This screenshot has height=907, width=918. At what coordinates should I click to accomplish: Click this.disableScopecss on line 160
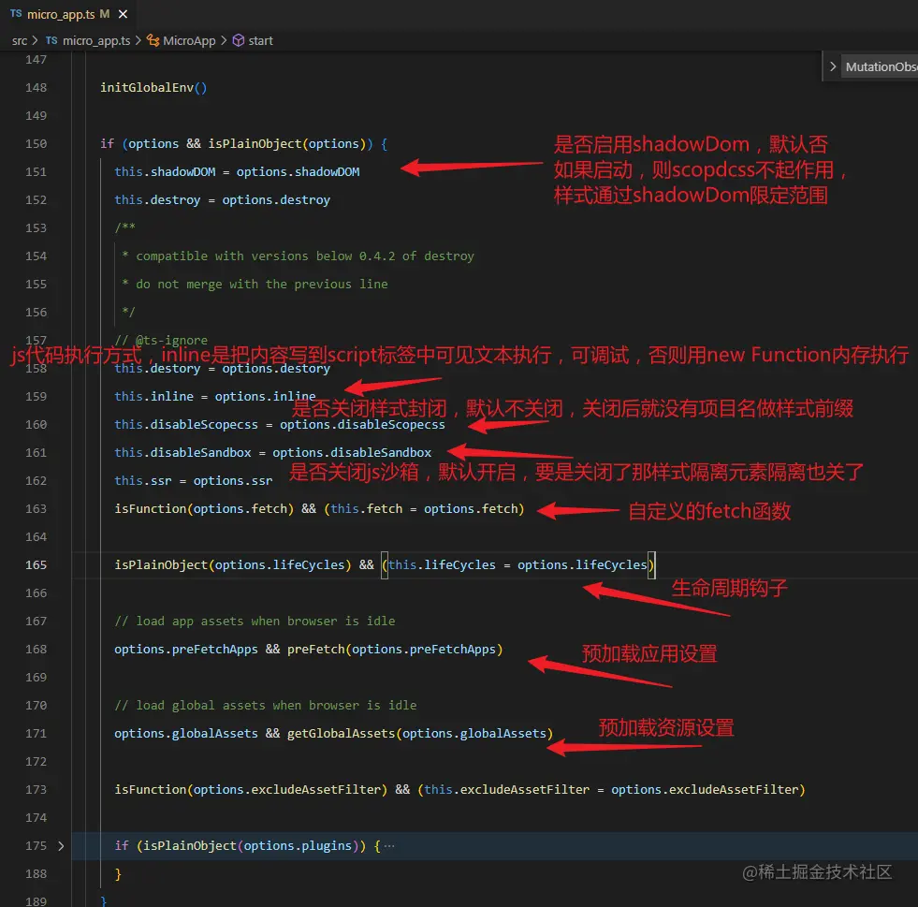186,425
